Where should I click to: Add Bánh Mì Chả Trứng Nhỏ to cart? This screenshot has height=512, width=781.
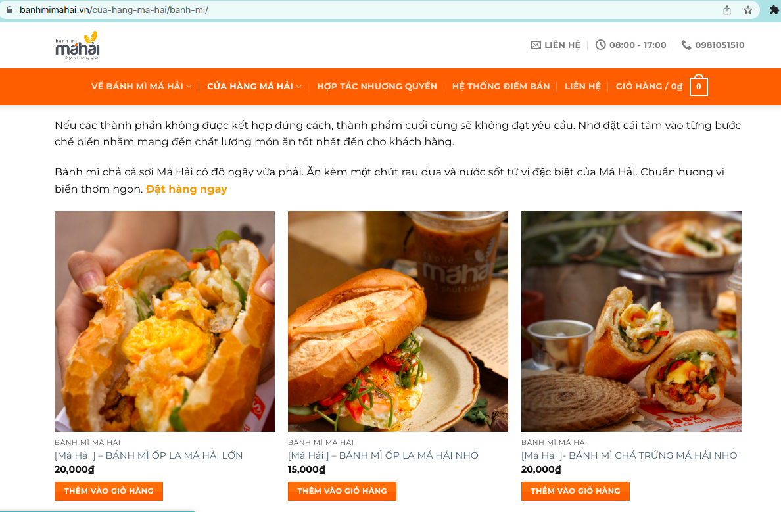[575, 491]
